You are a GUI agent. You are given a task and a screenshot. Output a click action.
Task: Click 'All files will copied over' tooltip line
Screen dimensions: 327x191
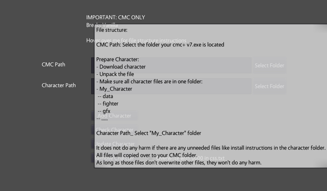pyautogui.click(x=146, y=155)
